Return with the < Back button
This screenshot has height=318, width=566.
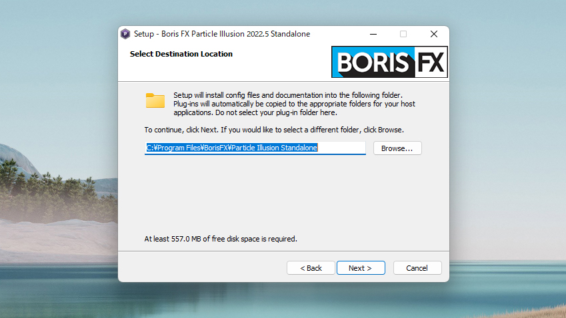[x=311, y=268]
